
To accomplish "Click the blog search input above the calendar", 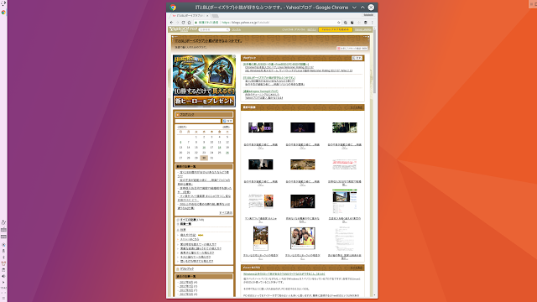I will tap(198, 121).
